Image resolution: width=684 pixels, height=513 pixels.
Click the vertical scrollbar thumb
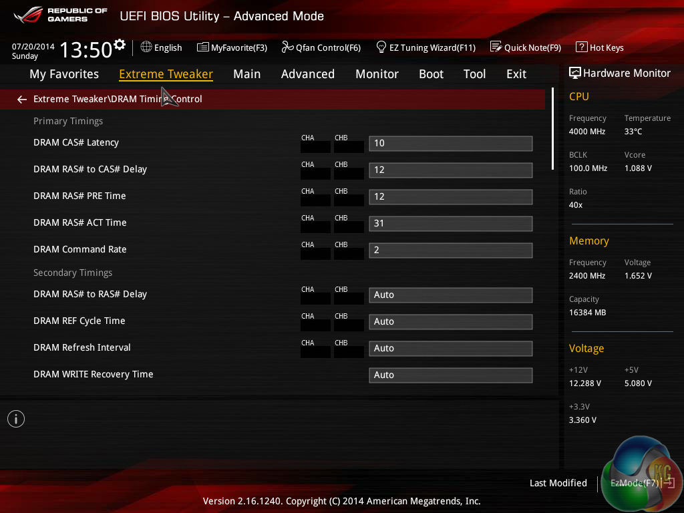[x=552, y=129]
